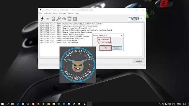Click the log horizontal scrollbar left arrow
This screenshot has width=189, height=106.
coord(41,57)
